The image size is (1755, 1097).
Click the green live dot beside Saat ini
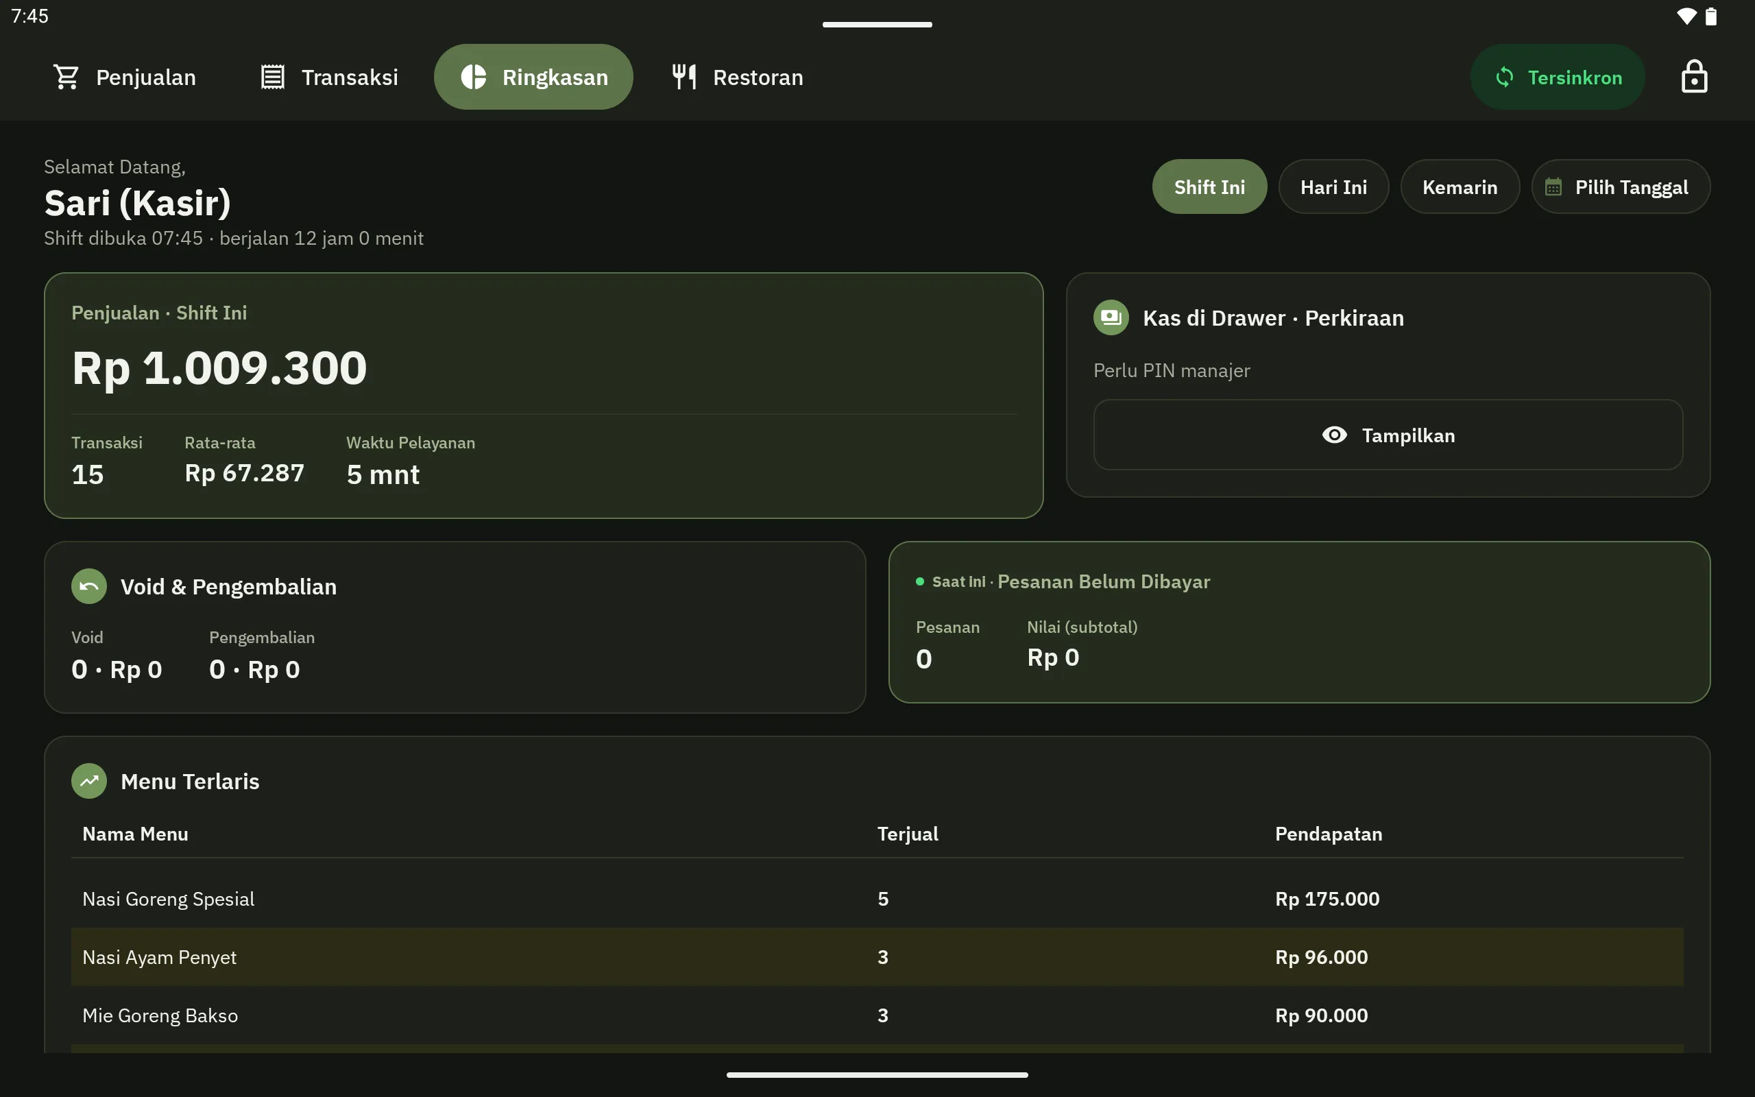click(x=919, y=581)
